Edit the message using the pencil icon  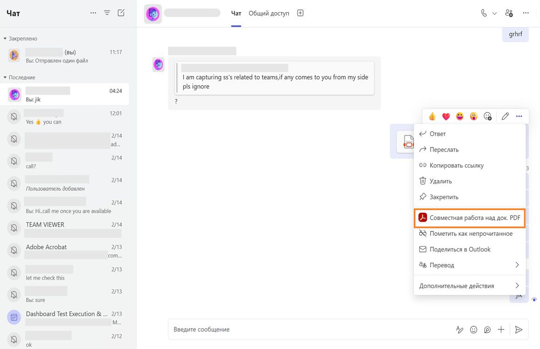(x=505, y=116)
